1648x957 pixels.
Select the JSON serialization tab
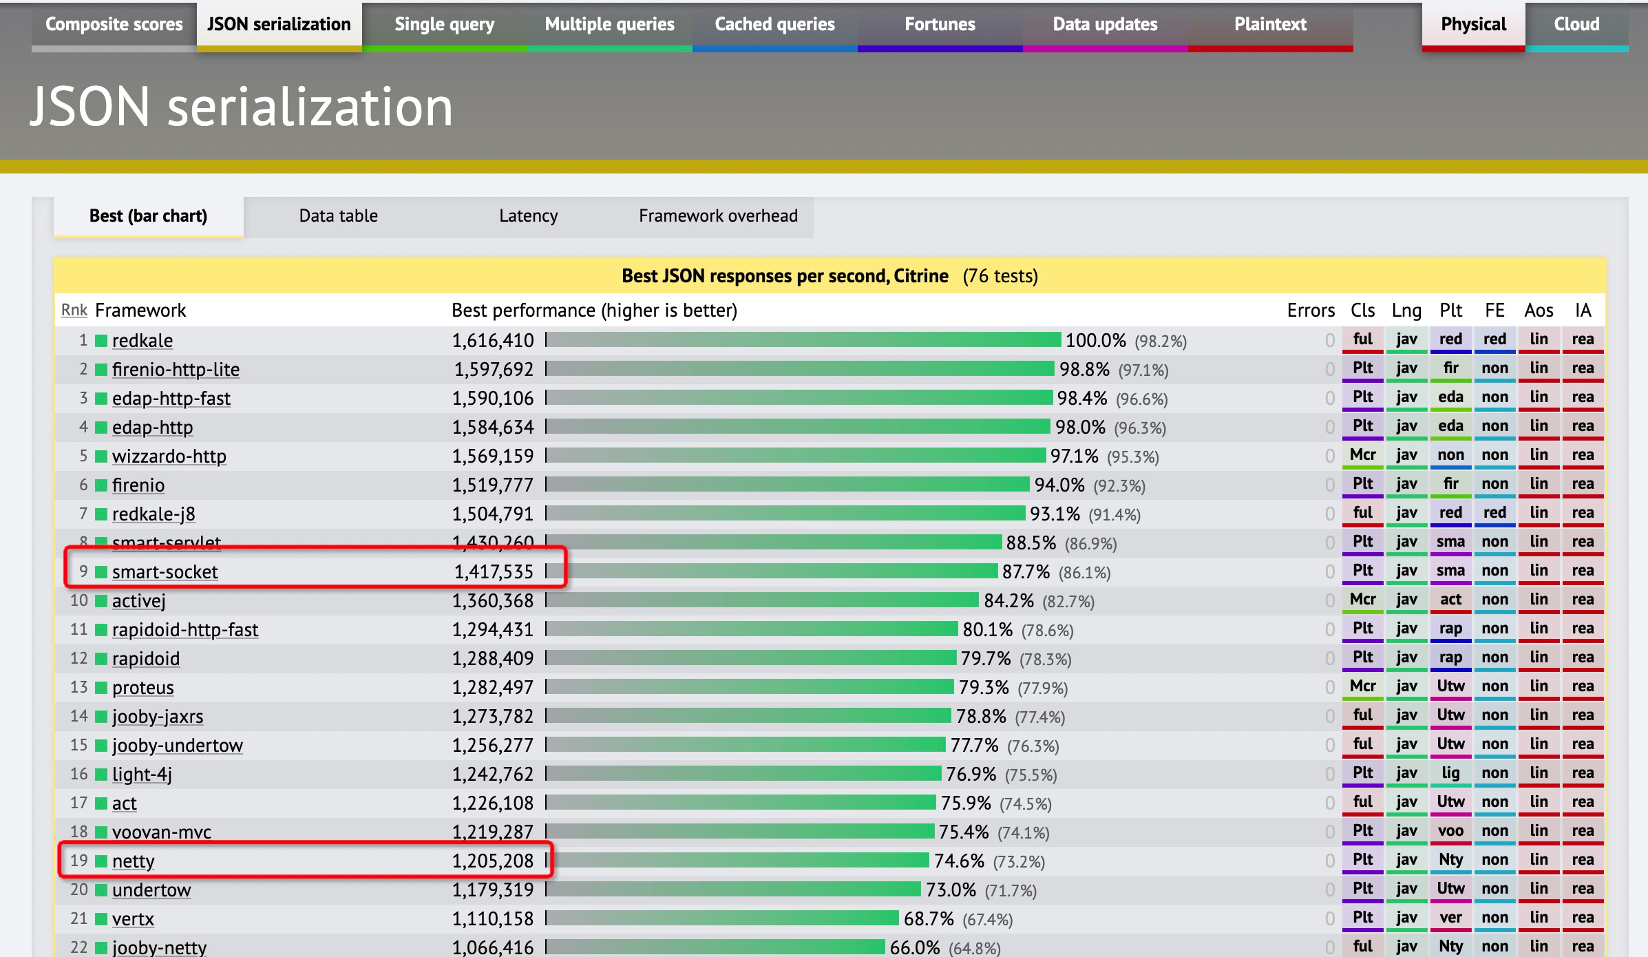279,25
